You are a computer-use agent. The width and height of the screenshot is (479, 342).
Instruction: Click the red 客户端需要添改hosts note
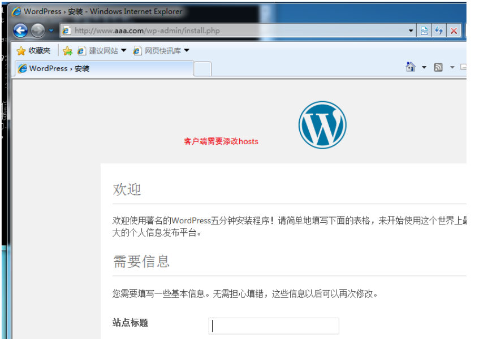click(221, 141)
